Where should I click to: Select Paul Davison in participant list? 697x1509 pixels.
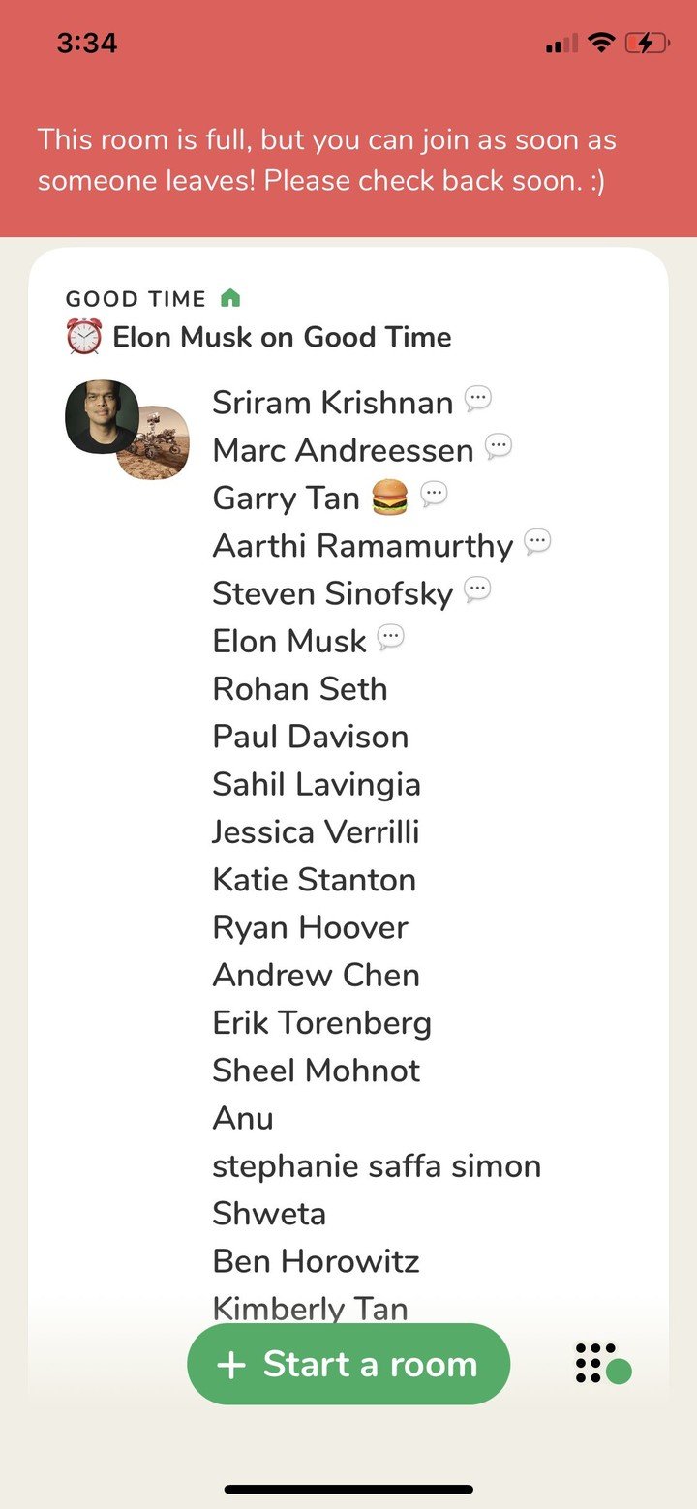click(x=311, y=737)
